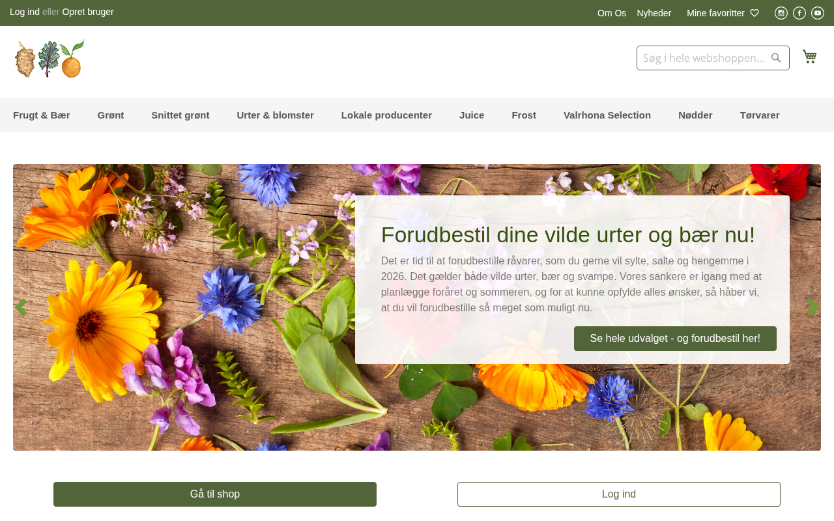Show the next banner slide
This screenshot has width=834, height=521.
click(812, 307)
